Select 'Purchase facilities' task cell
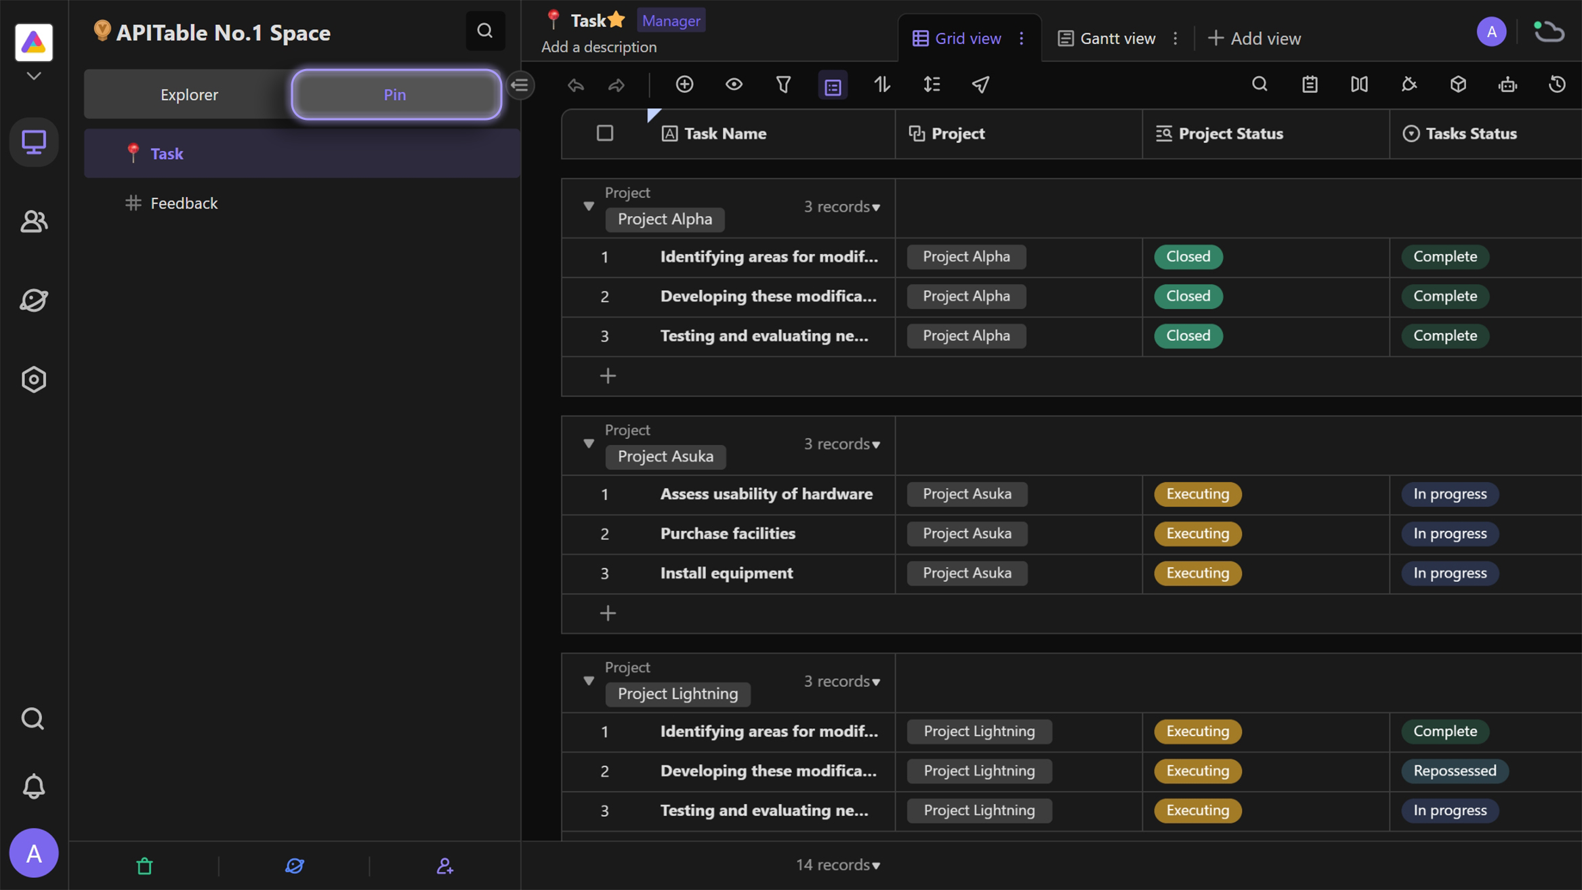 pos(772,534)
